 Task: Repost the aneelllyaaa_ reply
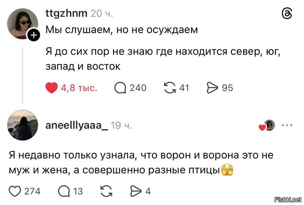click(107, 191)
